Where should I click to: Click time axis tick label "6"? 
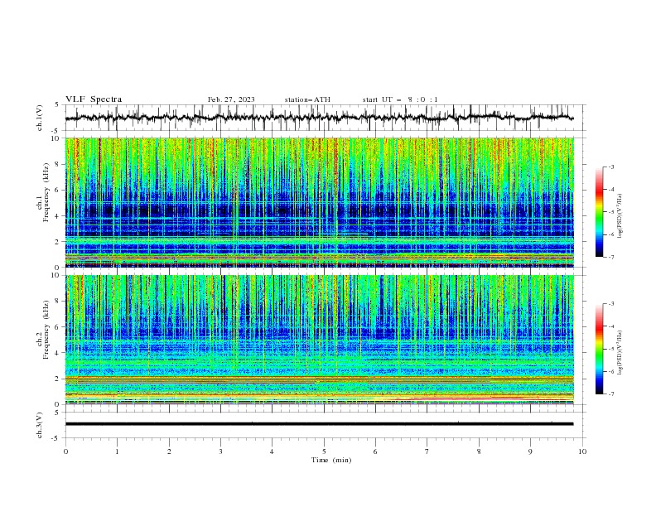tap(375, 451)
